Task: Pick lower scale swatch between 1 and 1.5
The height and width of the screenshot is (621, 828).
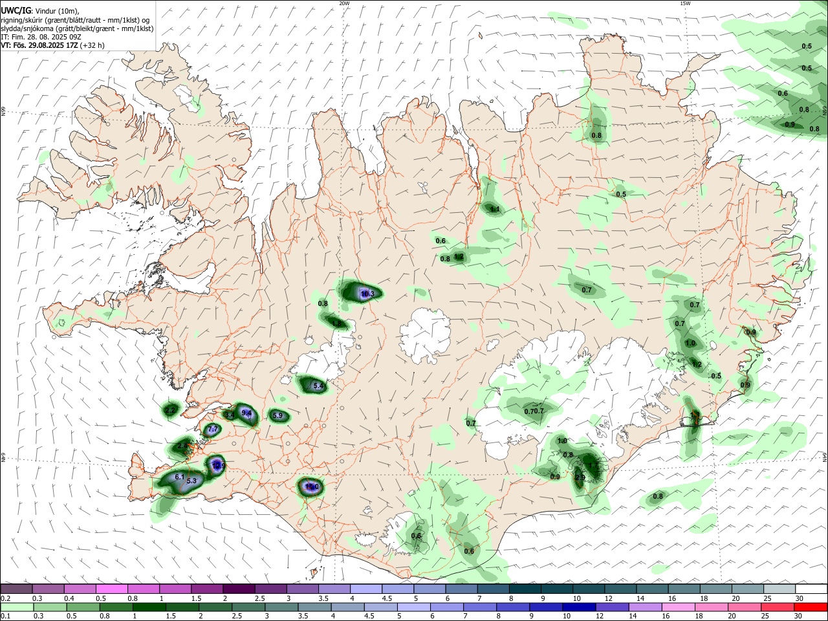Action: click(x=149, y=607)
